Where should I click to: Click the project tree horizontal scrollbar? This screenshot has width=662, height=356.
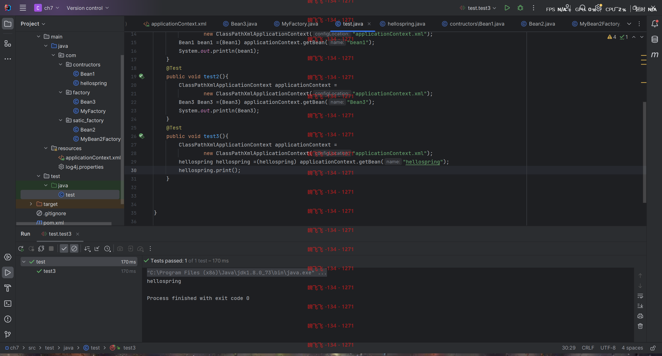point(64,223)
